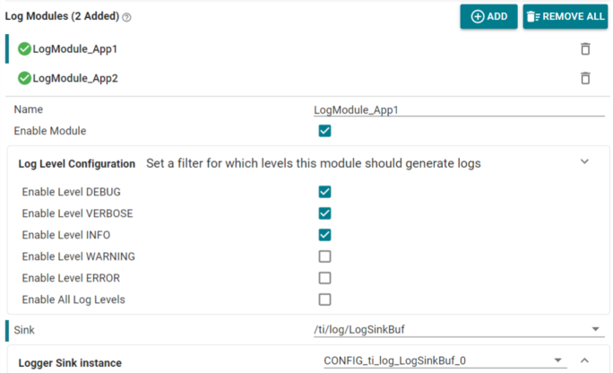
Task: Tick Enable All Log Levels
Action: (x=324, y=299)
